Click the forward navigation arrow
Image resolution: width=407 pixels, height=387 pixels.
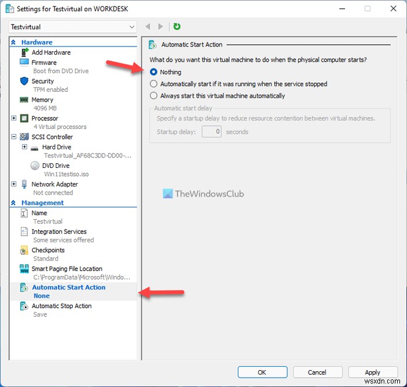click(x=160, y=27)
